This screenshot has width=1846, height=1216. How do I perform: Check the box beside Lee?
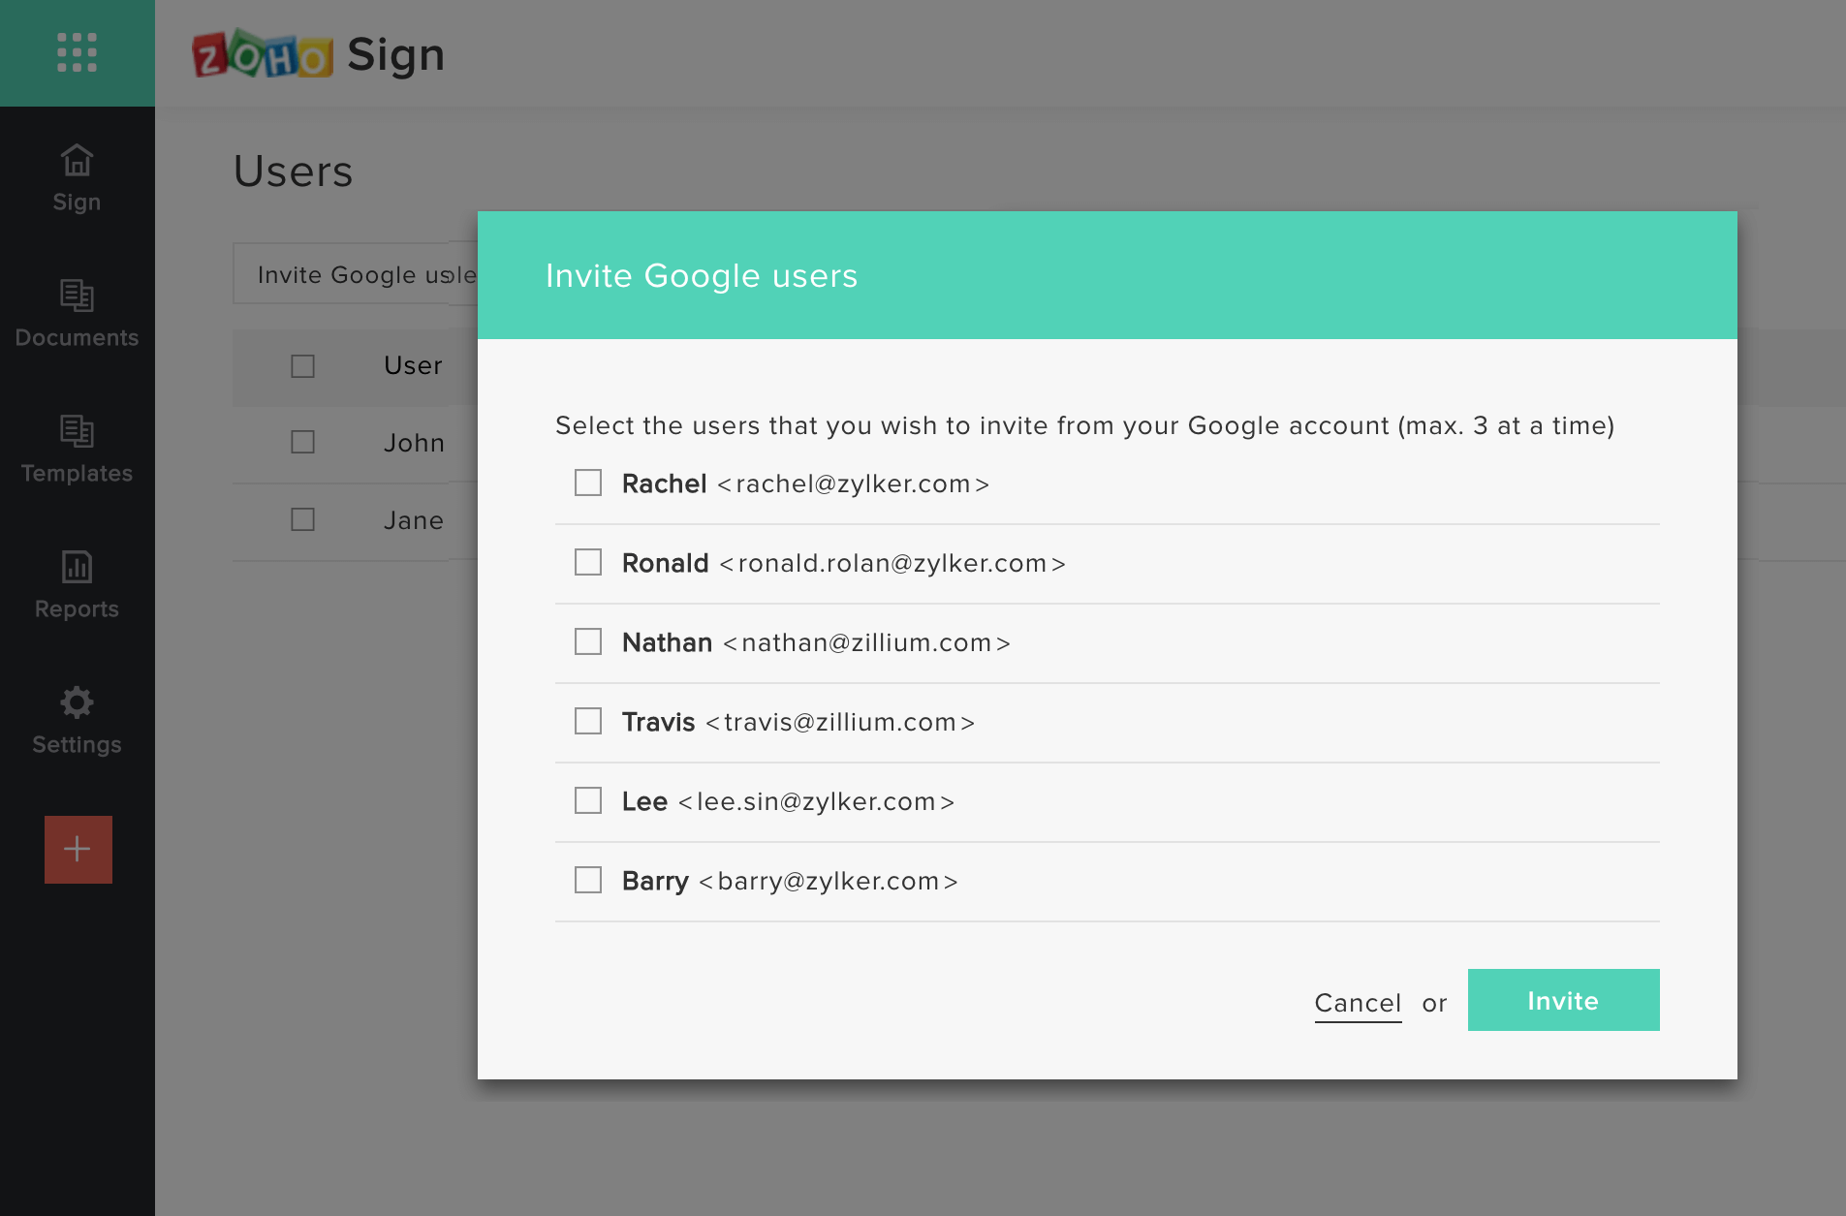[x=589, y=799]
